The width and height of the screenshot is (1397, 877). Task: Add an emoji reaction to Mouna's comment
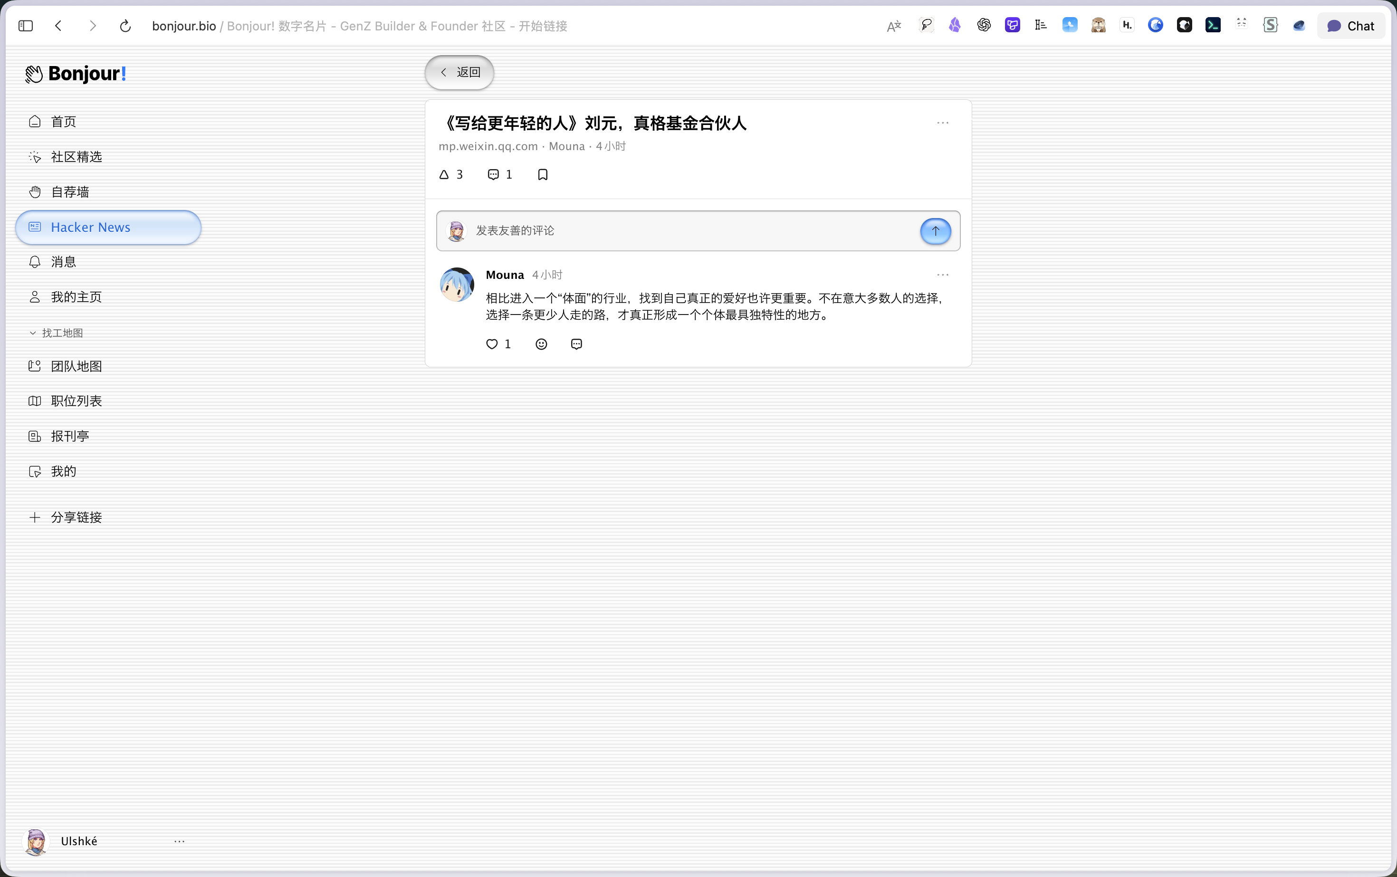pos(541,344)
